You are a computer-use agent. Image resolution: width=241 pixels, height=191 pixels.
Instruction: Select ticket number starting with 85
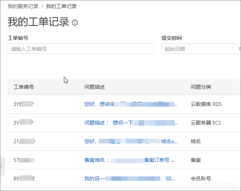[x=24, y=179]
